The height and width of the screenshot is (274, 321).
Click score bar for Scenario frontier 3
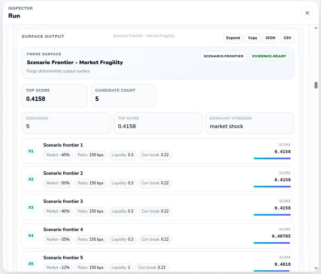(x=272, y=215)
